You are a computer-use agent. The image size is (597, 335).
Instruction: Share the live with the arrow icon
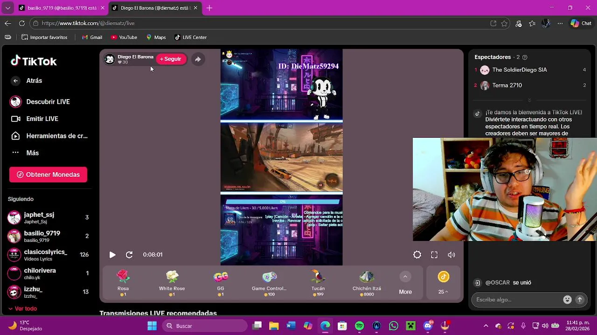198,59
